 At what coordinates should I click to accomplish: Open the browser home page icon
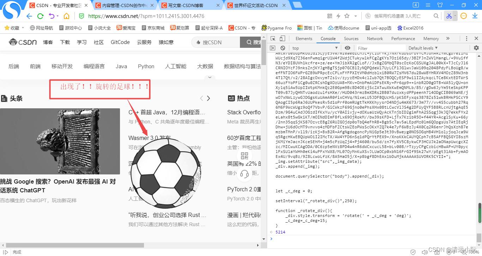click(66, 16)
